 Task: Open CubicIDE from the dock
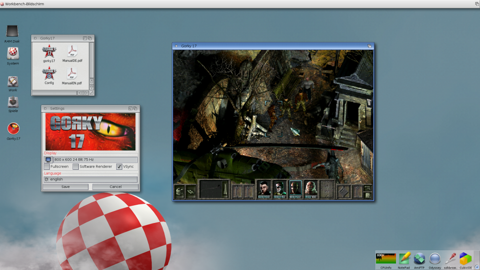465,259
